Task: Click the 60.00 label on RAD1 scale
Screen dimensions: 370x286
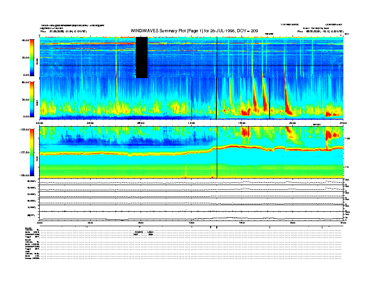Action: (25, 82)
